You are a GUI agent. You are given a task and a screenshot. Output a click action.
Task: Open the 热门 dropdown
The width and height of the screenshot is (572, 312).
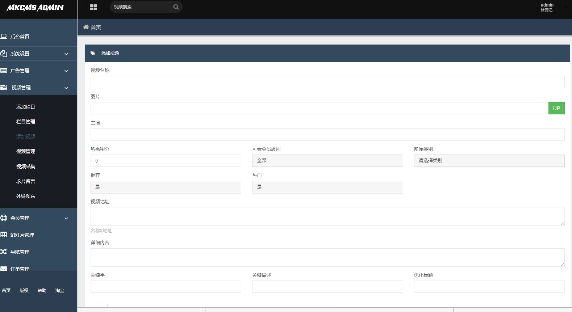click(327, 187)
